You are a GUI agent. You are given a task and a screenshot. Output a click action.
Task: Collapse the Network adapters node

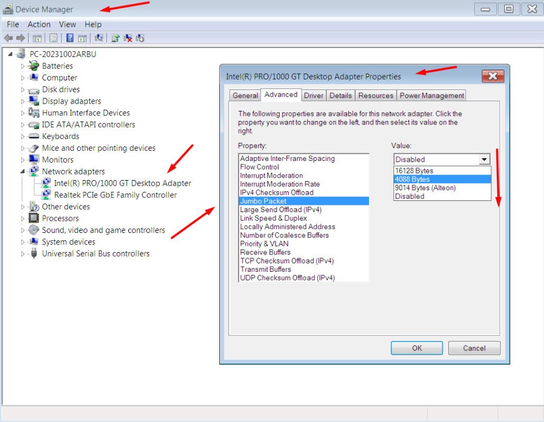[x=23, y=172]
